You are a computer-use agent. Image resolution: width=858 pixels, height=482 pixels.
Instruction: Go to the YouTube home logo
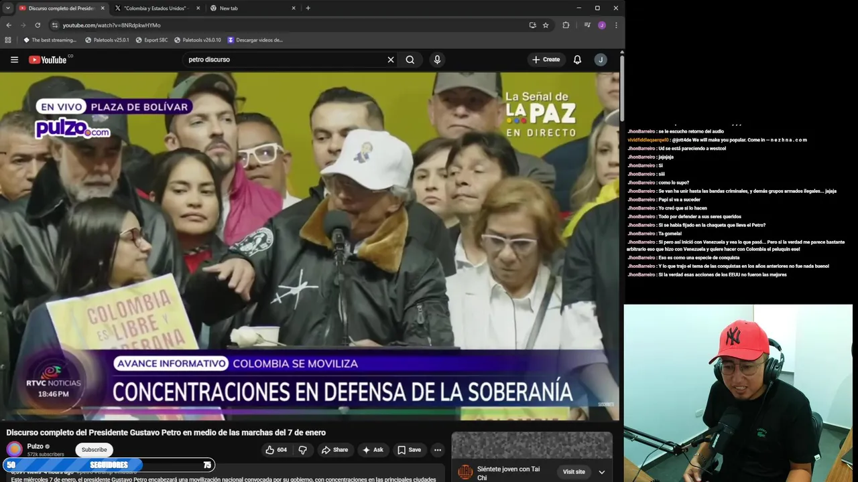(x=48, y=60)
